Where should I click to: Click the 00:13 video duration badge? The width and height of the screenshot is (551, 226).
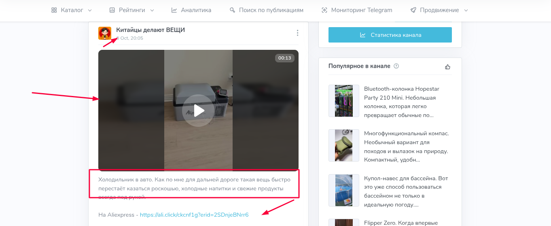point(285,58)
